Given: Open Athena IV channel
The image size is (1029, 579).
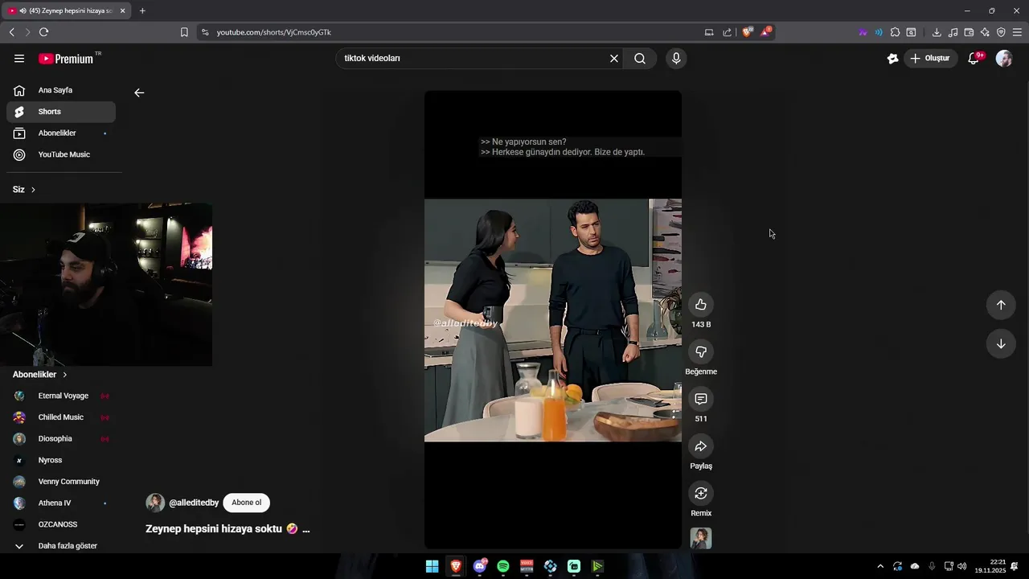Looking at the screenshot, I should pyautogui.click(x=61, y=503).
